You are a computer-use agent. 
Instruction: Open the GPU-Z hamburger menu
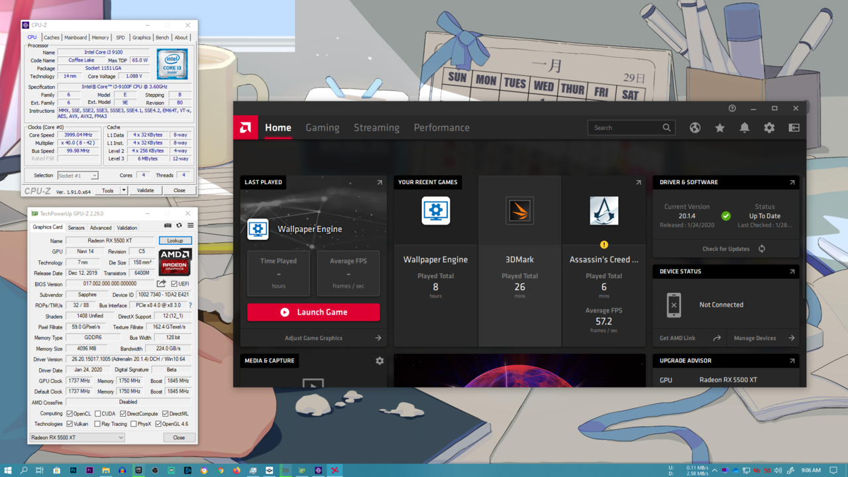[x=191, y=225]
